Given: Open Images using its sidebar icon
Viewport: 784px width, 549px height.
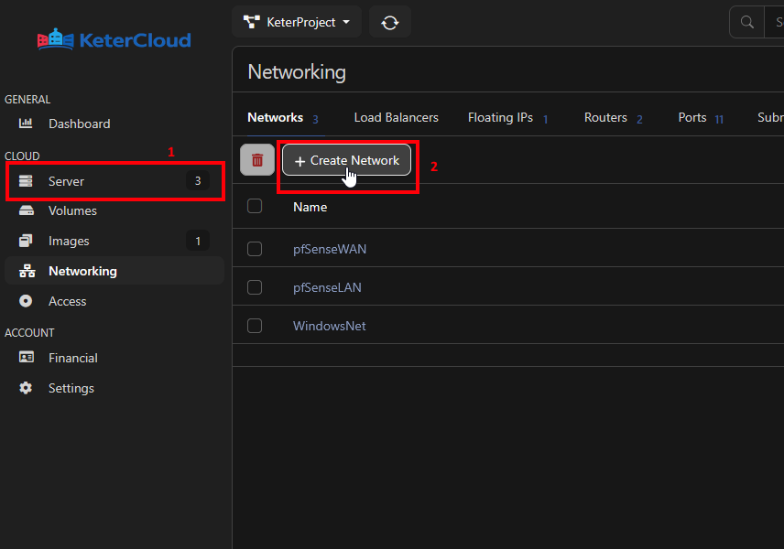Looking at the screenshot, I should tap(25, 241).
